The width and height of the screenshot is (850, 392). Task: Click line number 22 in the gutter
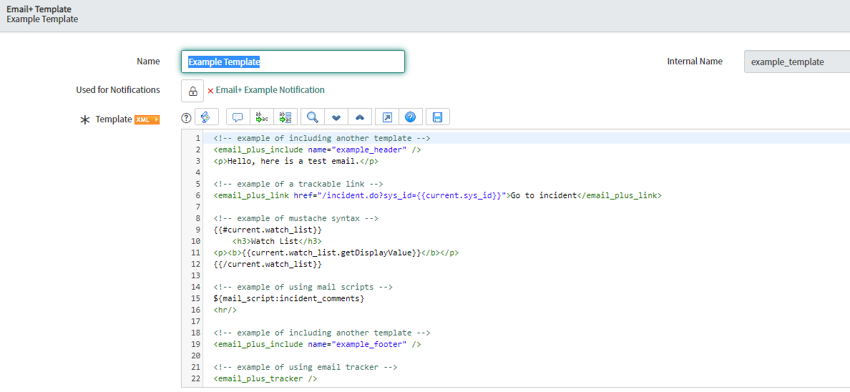coord(196,378)
